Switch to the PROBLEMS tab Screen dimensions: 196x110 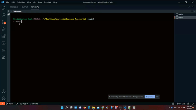(x=14, y=7)
